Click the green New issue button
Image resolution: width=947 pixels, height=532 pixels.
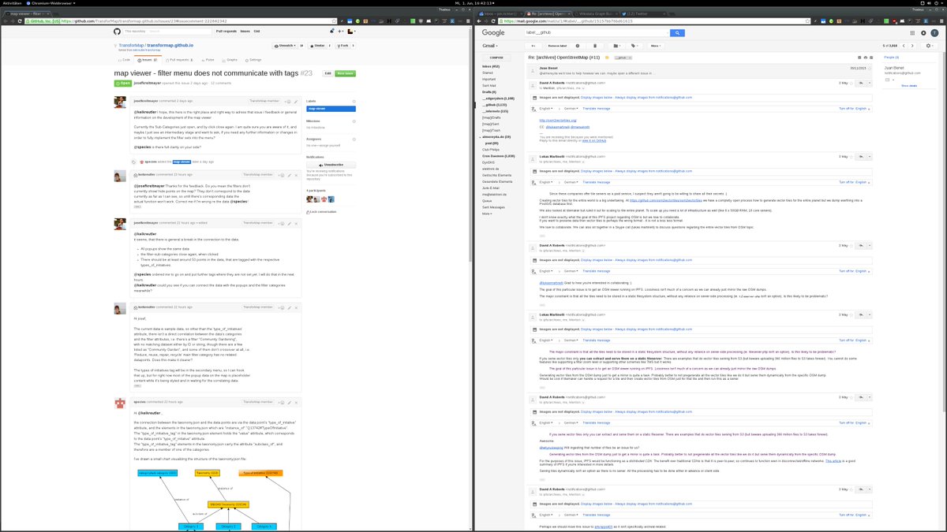(x=345, y=73)
